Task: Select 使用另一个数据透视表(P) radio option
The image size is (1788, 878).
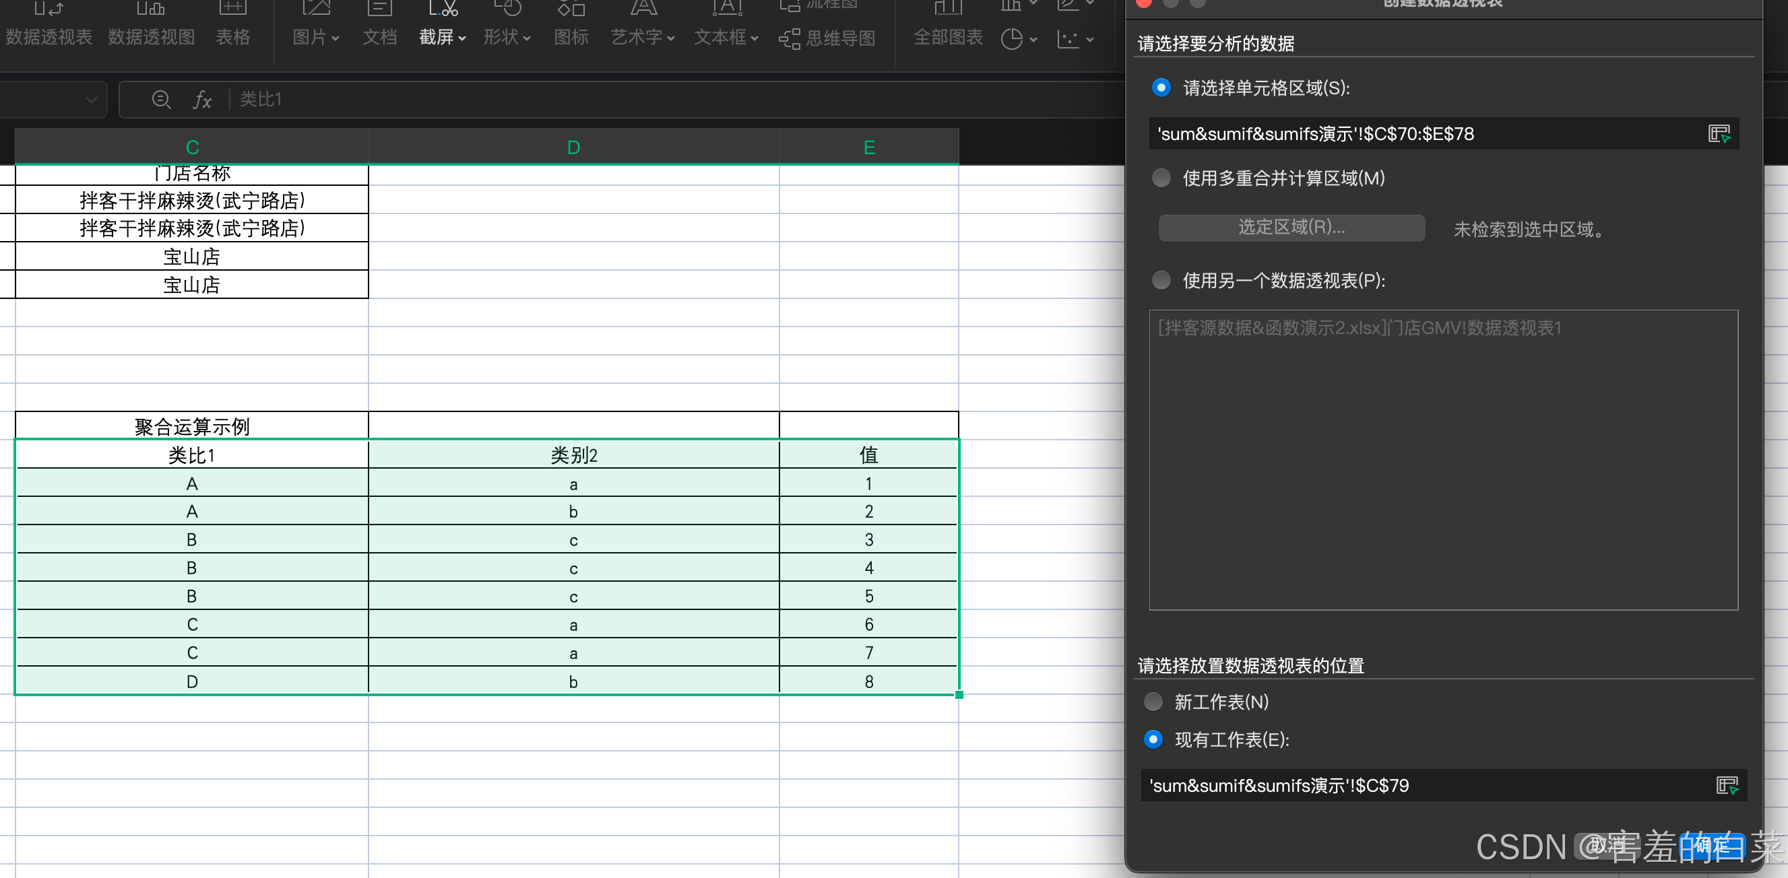Action: [x=1161, y=281]
